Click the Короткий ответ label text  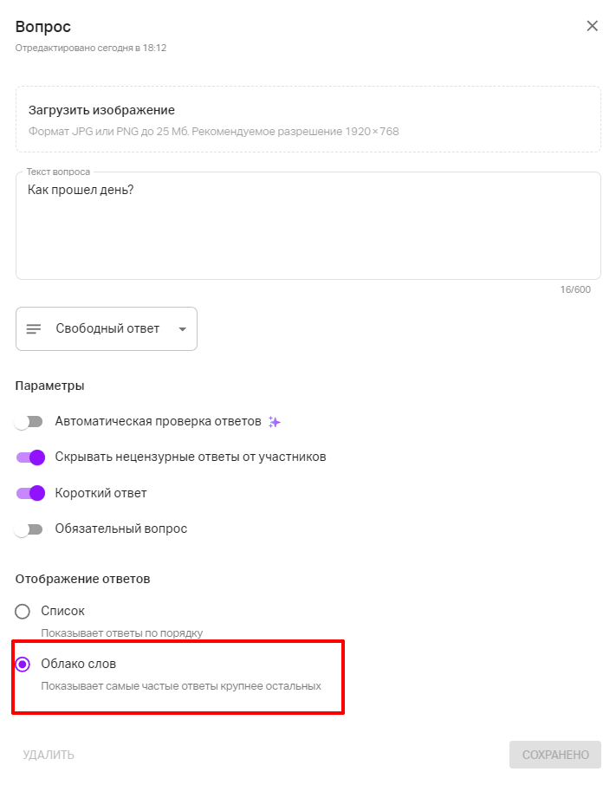(101, 493)
